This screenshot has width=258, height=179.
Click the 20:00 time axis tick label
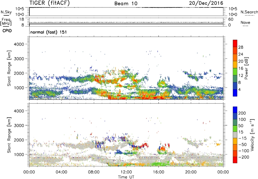tap(191, 172)
